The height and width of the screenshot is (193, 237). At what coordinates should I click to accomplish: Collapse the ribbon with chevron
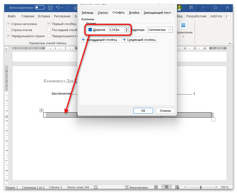[230, 43]
